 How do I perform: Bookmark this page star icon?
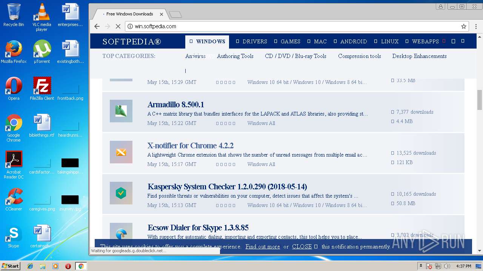(464, 26)
